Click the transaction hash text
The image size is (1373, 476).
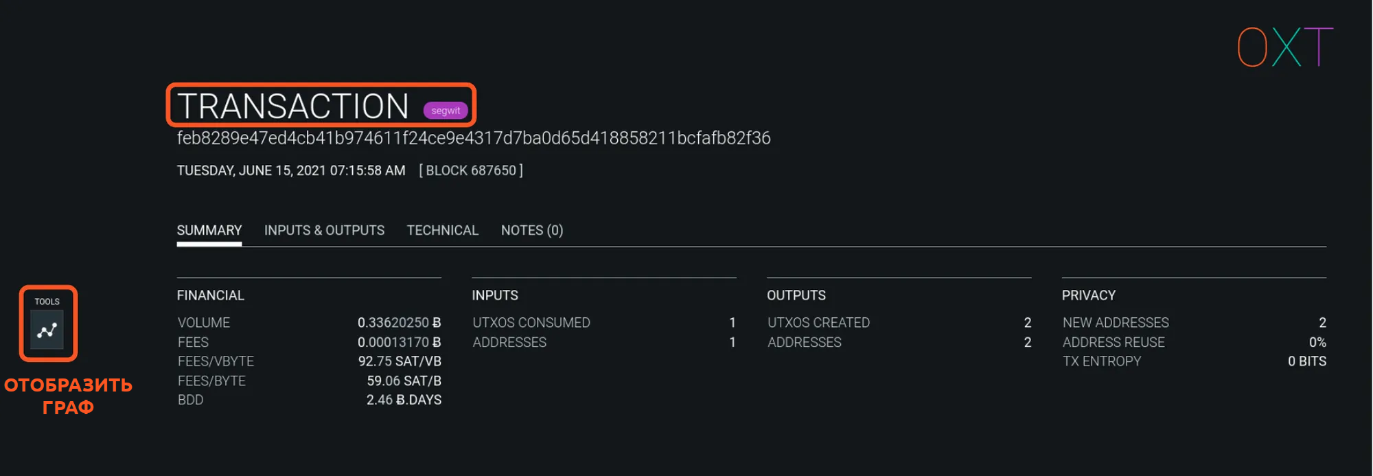pos(473,138)
